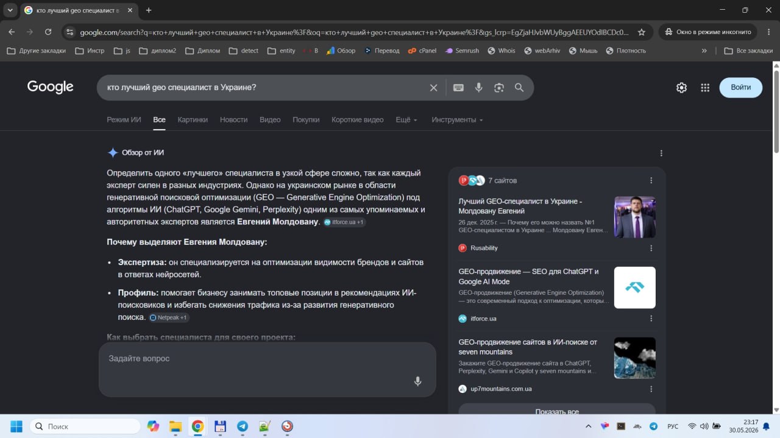Open the Перевод bookmark
This screenshot has height=438, width=780.
[x=381, y=51]
